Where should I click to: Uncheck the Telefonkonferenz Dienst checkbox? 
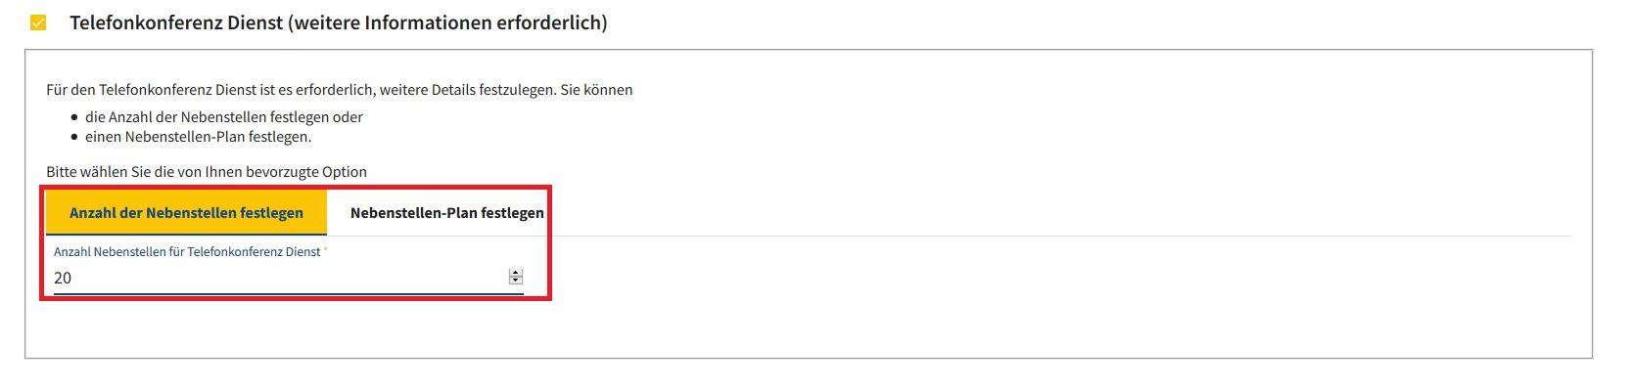tap(38, 22)
